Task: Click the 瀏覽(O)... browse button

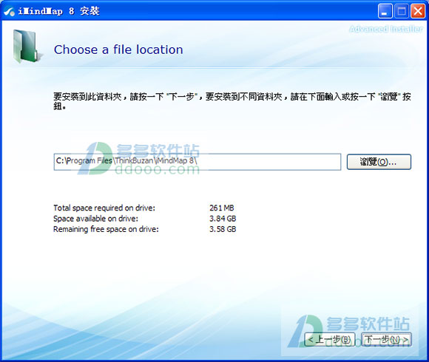Action: [x=379, y=162]
